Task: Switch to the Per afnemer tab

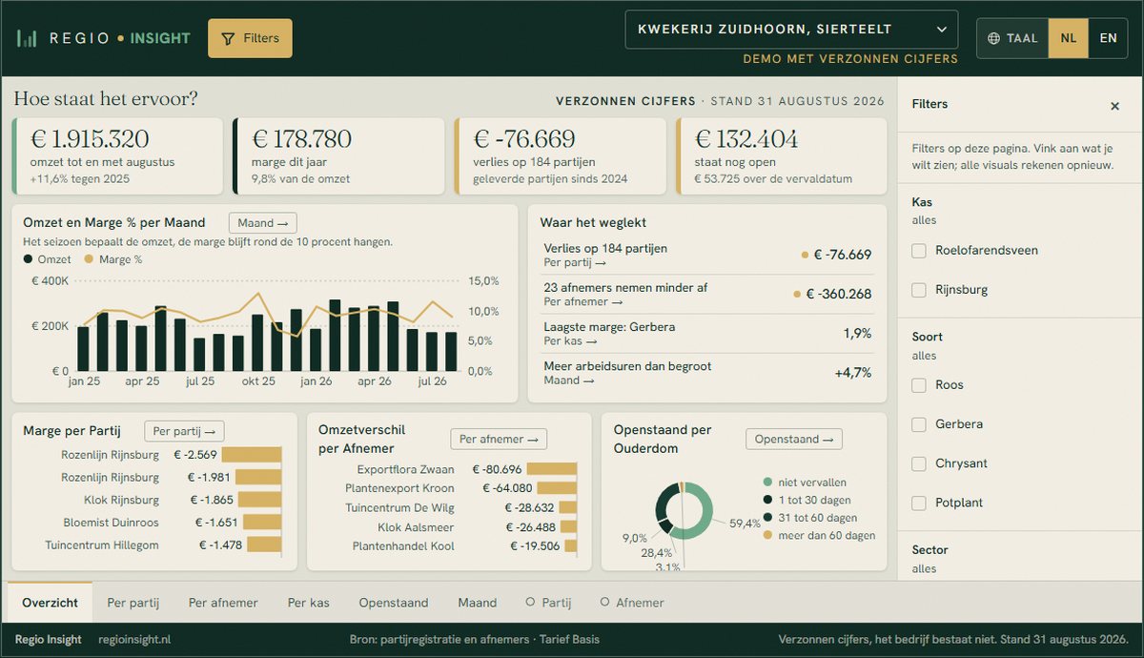Action: pos(223,603)
